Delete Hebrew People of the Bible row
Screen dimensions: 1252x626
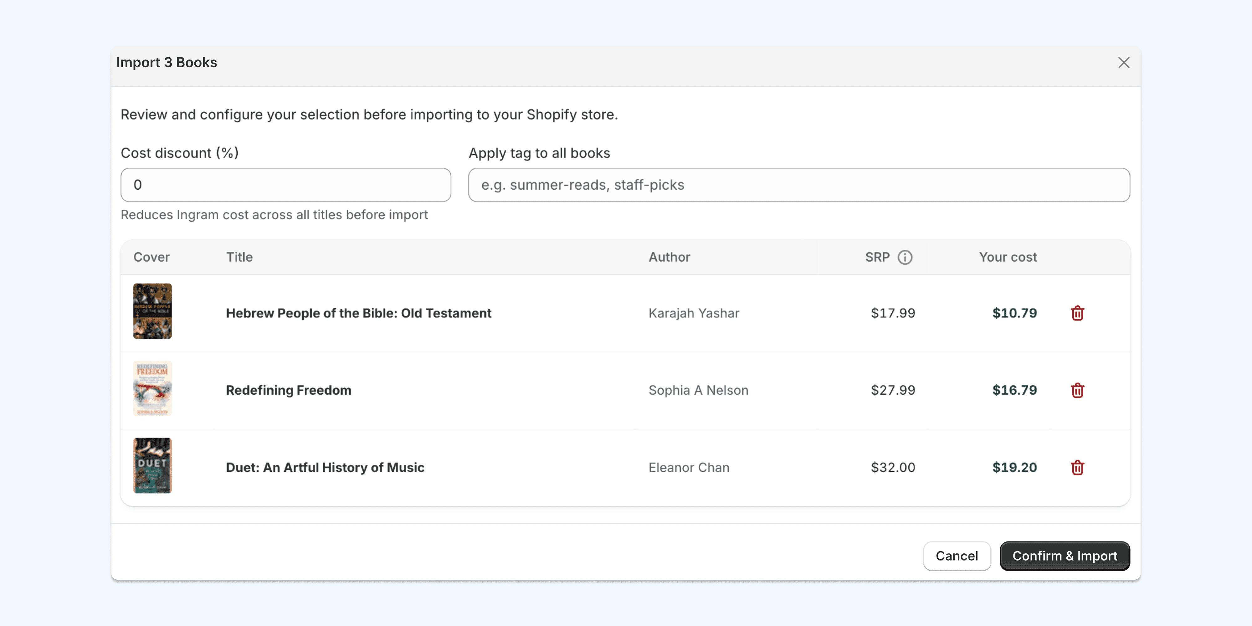pyautogui.click(x=1078, y=313)
